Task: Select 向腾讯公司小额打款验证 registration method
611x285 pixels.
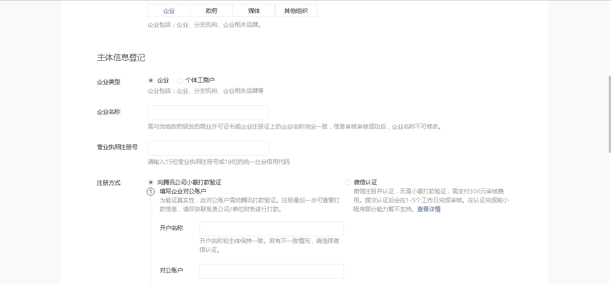Action: 151,182
